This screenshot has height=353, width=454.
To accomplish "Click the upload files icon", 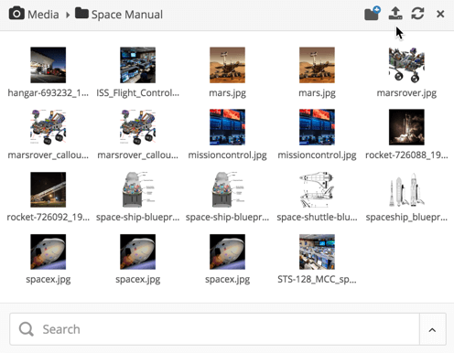I will (395, 14).
